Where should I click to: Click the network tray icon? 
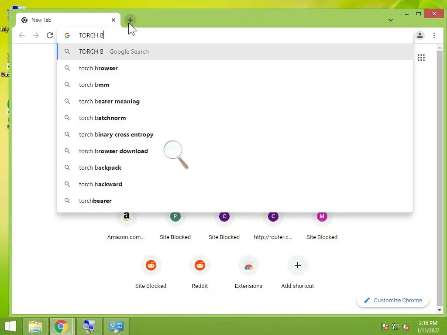point(395,327)
